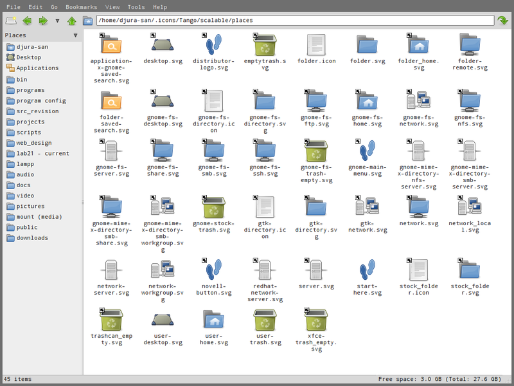Viewport: 514px width, 386px height.
Task: Select the xfce-trash_empty.svg recycle icon
Action: coord(316,320)
